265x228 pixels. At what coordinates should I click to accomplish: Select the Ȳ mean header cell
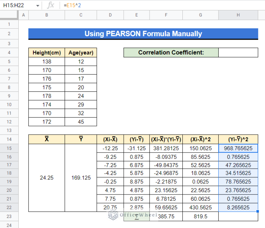point(81,139)
